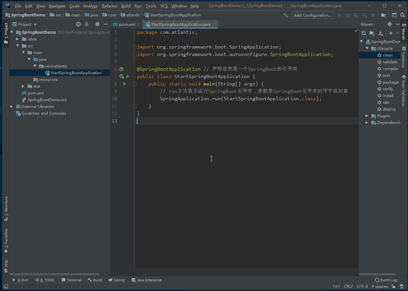The width and height of the screenshot is (408, 291).
Task: Open the VCS menu
Action: pyautogui.click(x=164, y=6)
